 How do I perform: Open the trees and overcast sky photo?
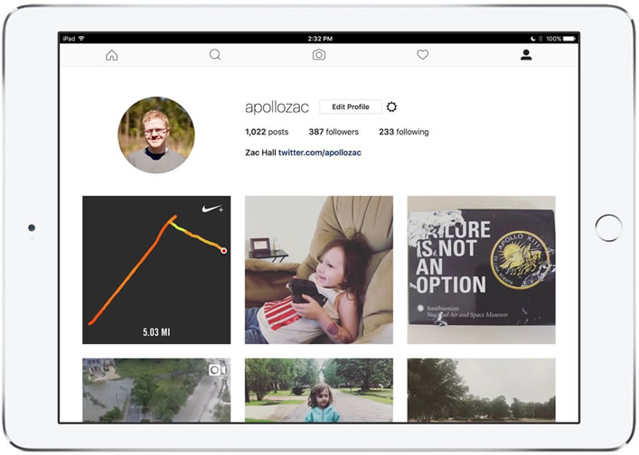coord(482,390)
